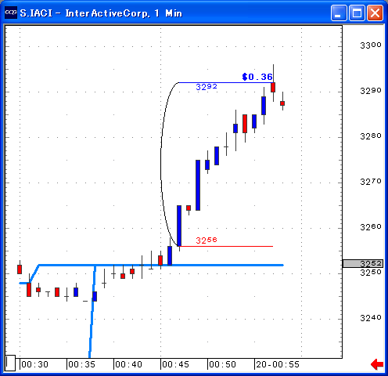Click the 00:45 time axis label
Screen dimensions: 388x376
pos(175,364)
